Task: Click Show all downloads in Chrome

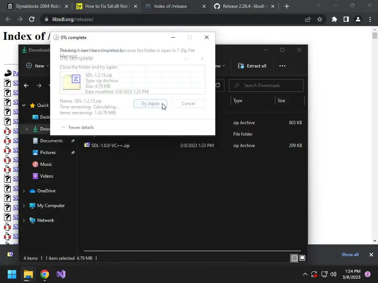Action: (x=350, y=255)
